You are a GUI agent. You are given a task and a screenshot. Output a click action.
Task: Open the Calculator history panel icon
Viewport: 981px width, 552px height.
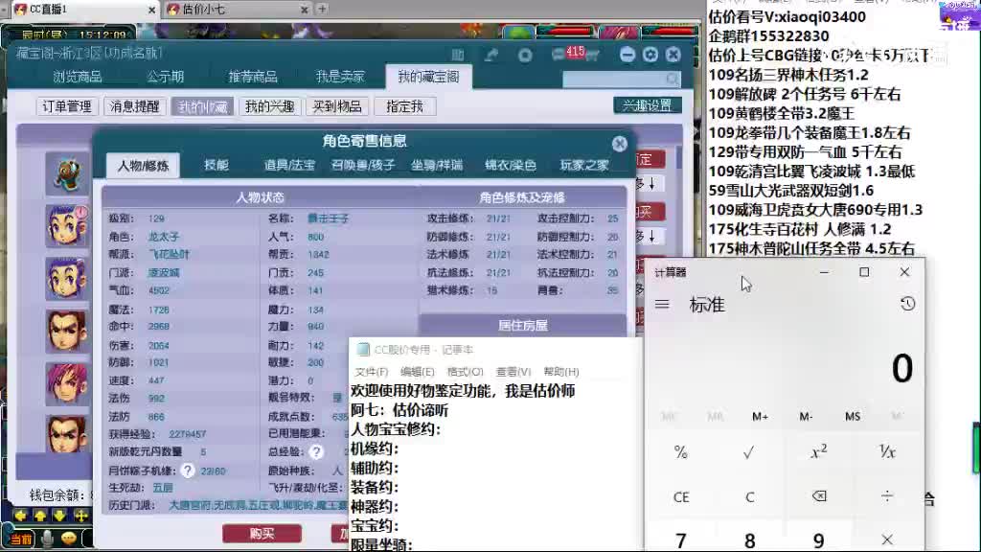pos(908,304)
